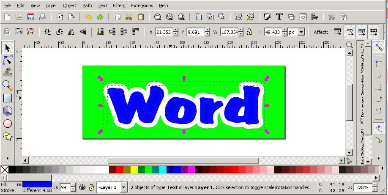Toggle the width/height lock ratio
Viewport: 388px width, 195px height.
point(250,32)
